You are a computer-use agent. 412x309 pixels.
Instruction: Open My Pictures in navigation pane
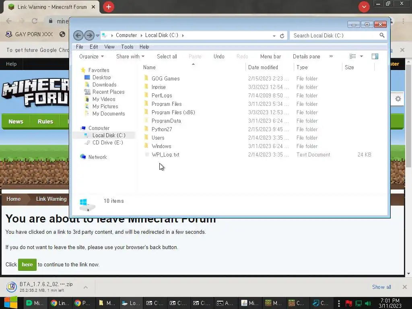point(105,106)
